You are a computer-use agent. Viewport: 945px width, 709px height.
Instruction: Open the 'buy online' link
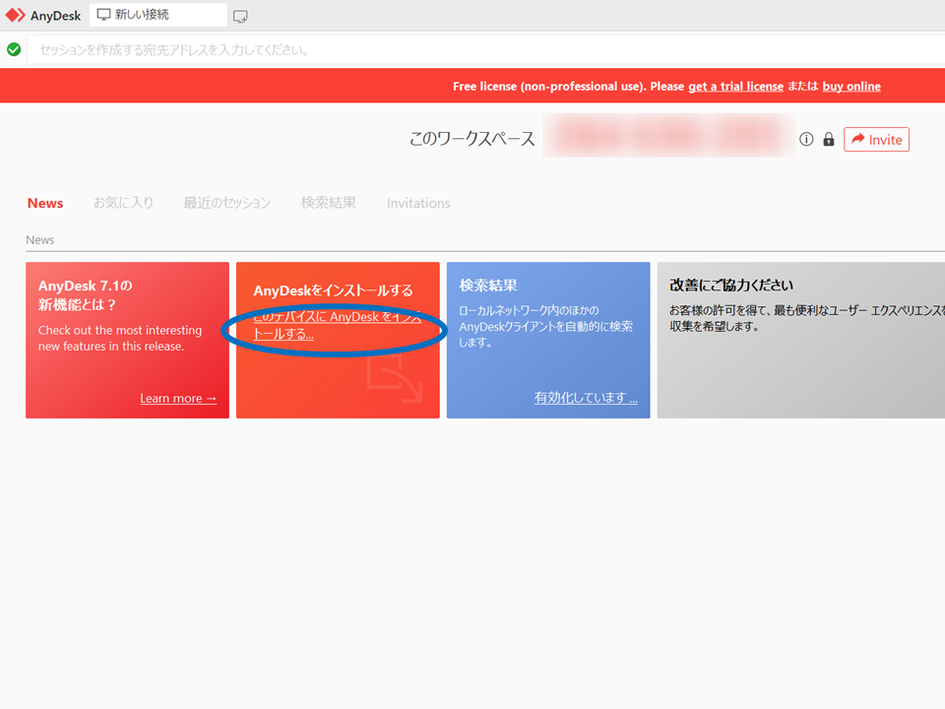(850, 86)
